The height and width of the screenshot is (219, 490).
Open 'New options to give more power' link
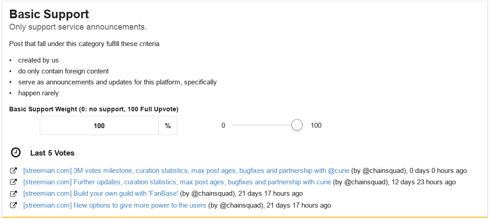(115, 206)
